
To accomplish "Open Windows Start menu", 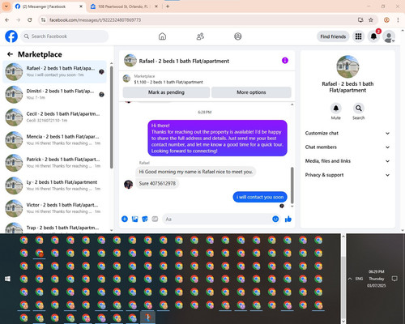I will pos(7,279).
